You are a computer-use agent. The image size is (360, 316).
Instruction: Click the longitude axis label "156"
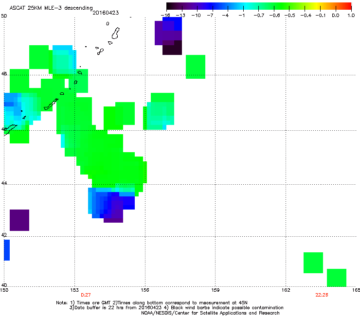click(145, 290)
